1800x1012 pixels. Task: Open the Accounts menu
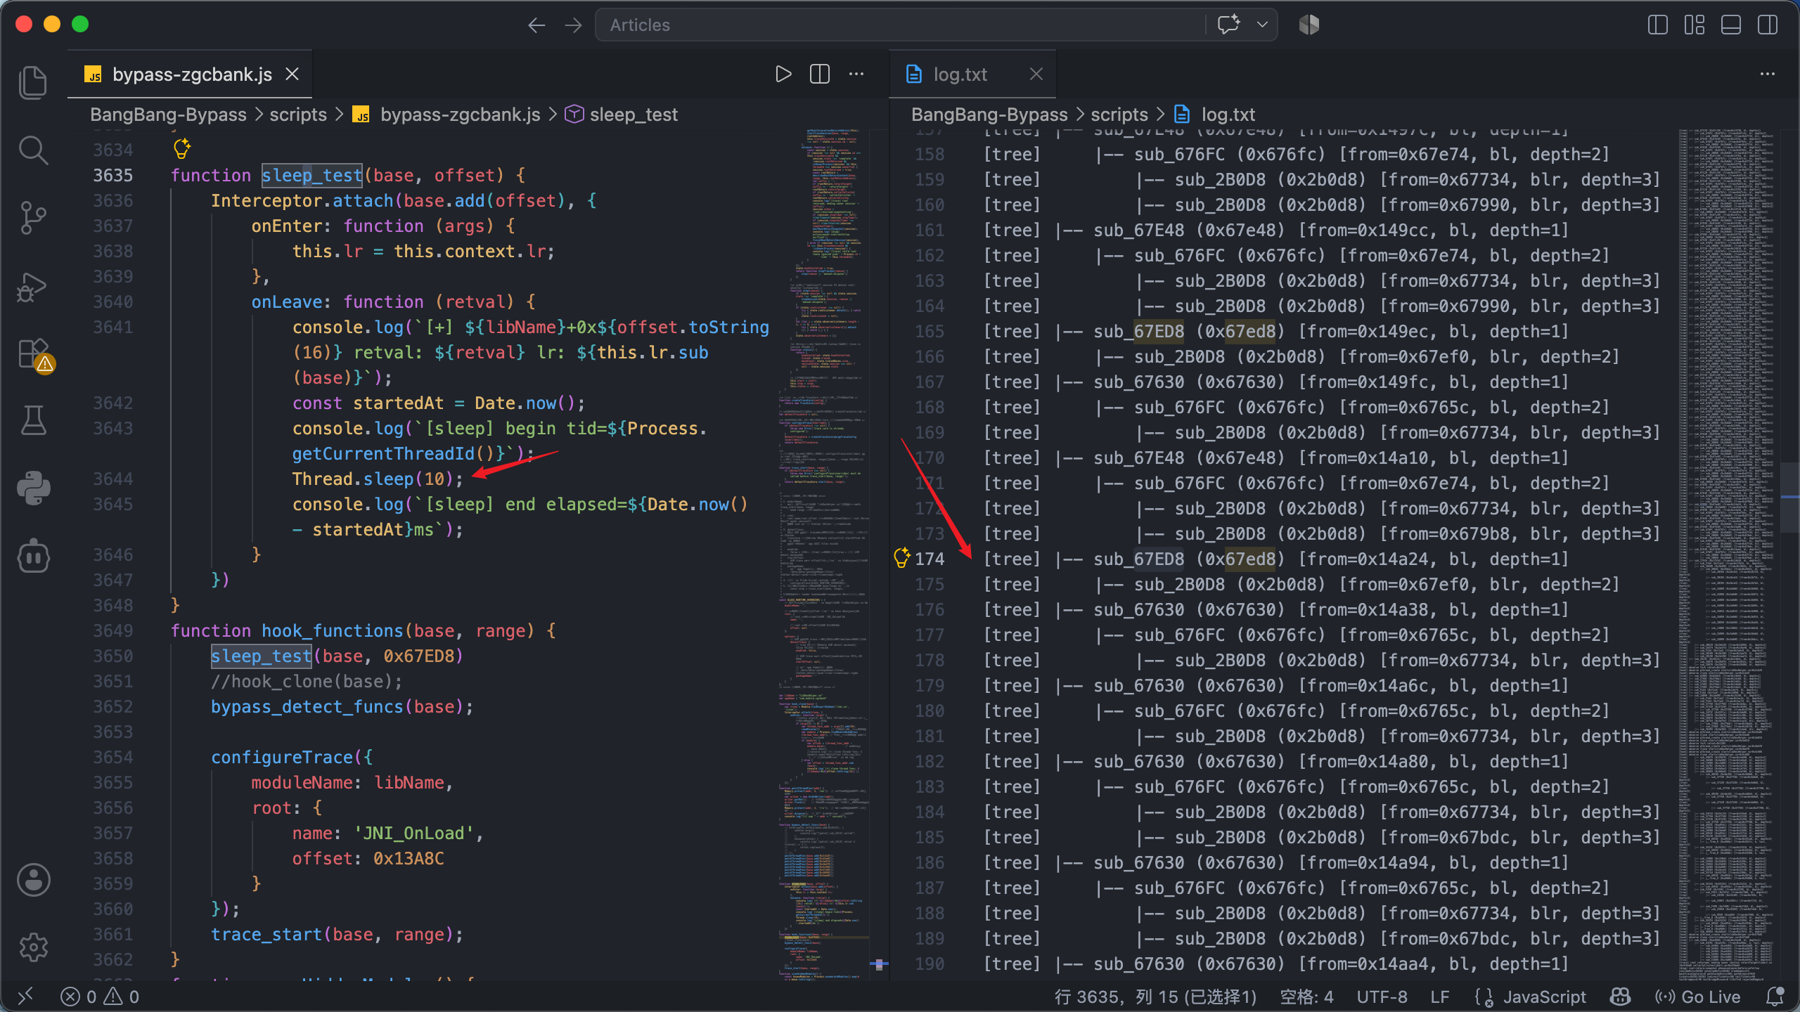[x=33, y=880]
